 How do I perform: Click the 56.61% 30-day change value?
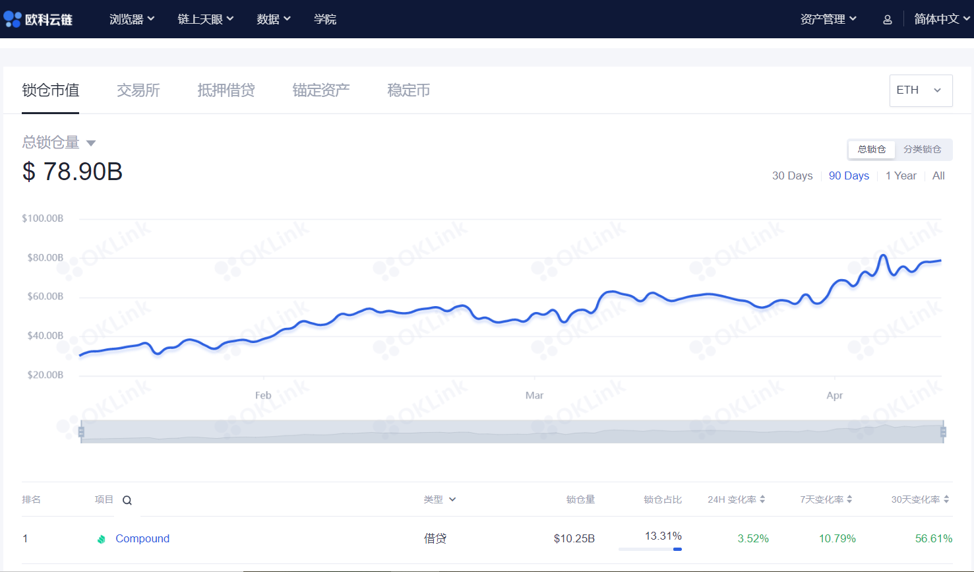click(x=934, y=538)
